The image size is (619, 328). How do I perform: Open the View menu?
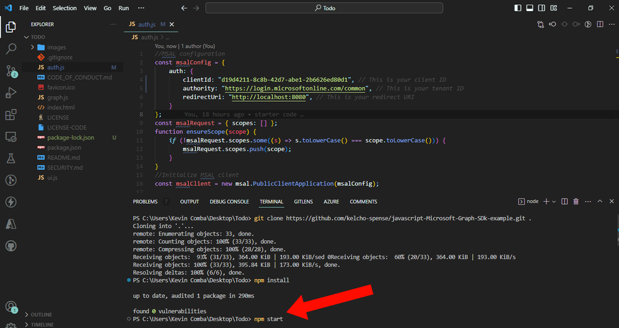pyautogui.click(x=90, y=8)
